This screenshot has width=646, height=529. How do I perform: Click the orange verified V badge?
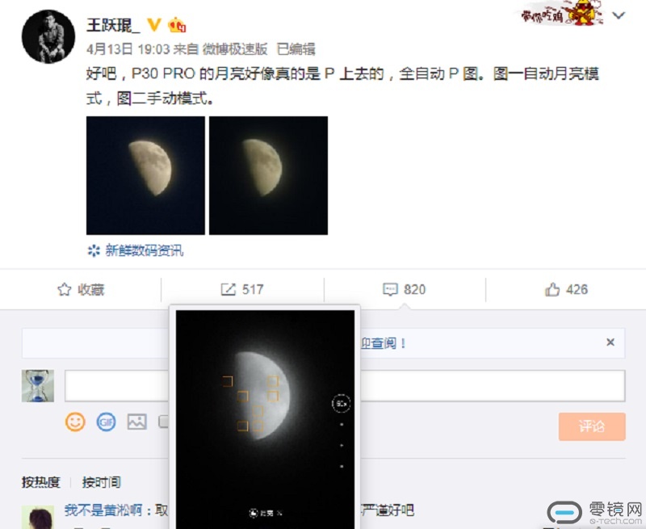pyautogui.click(x=154, y=26)
